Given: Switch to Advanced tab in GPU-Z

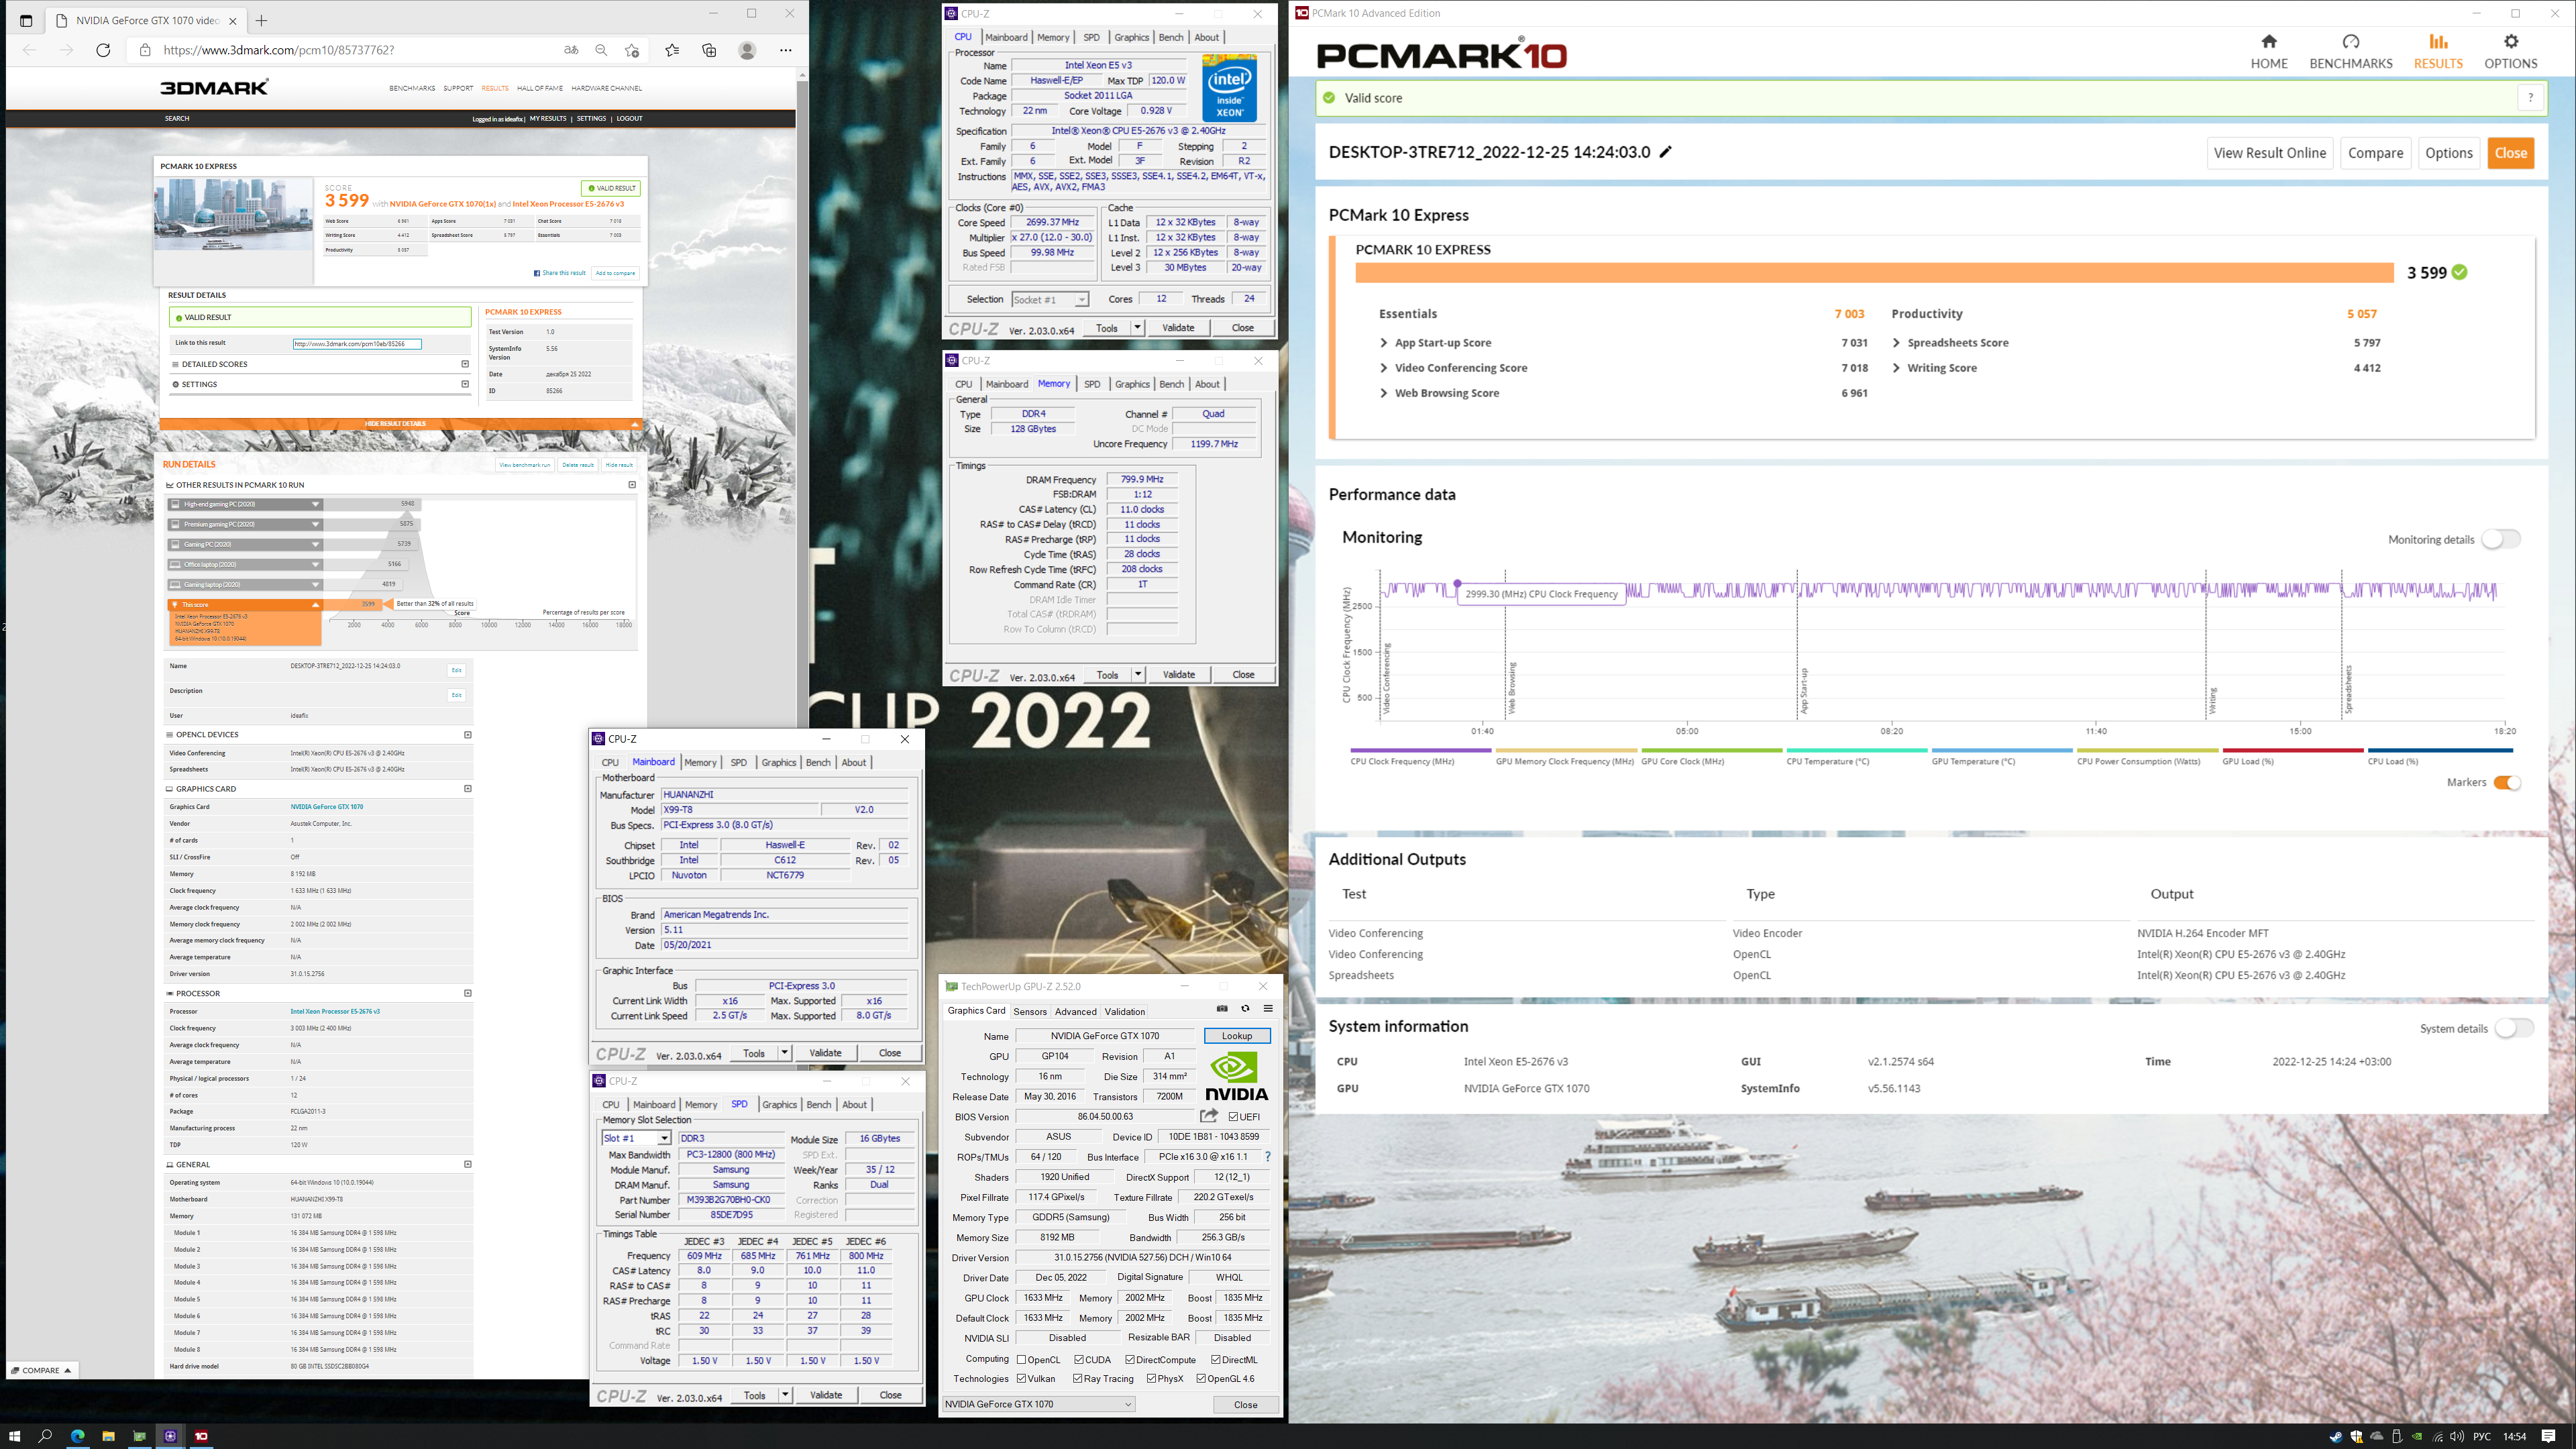Looking at the screenshot, I should pos(1076,1011).
